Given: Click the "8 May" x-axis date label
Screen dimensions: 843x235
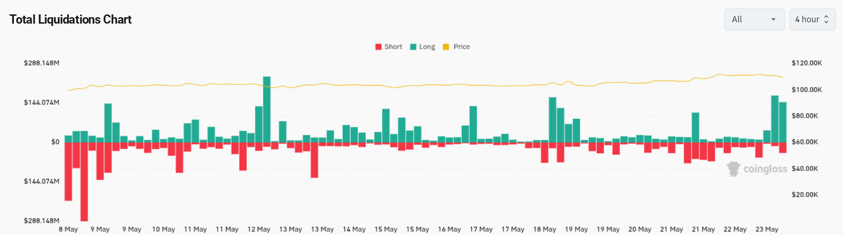Looking at the screenshot, I should point(68,229).
